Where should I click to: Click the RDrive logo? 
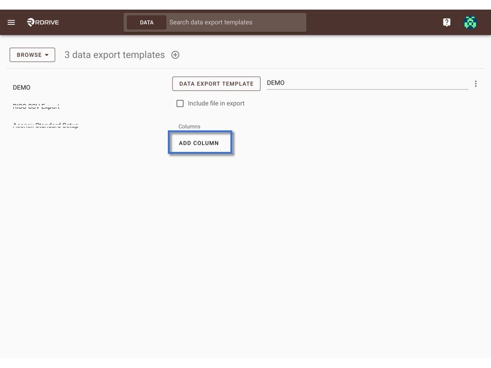(43, 22)
